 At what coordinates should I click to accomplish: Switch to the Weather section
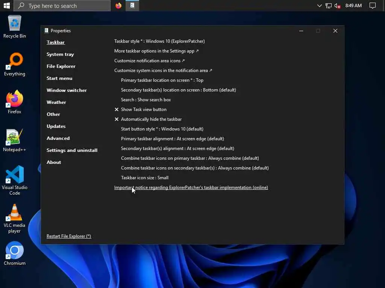pyautogui.click(x=56, y=102)
